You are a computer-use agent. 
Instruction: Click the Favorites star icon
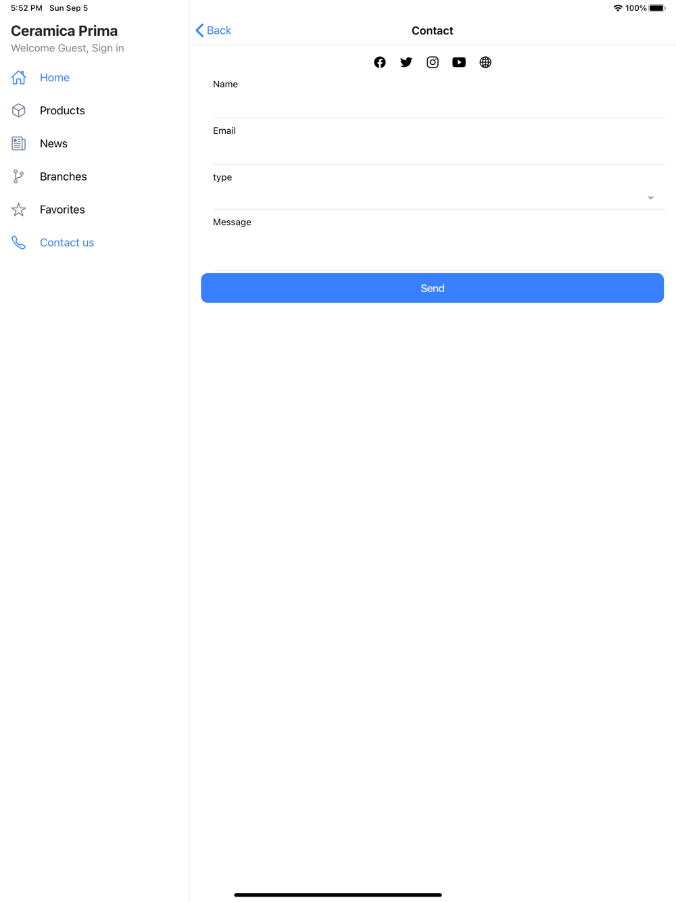click(19, 210)
